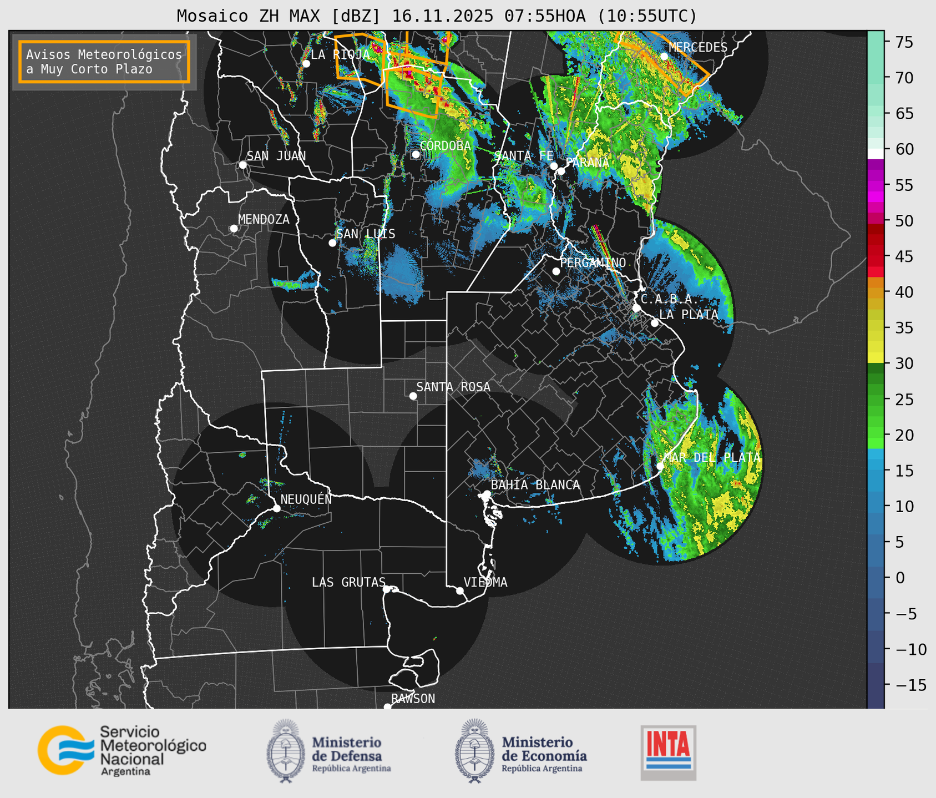This screenshot has height=798, width=936.
Task: Click the LA RIOJA city marker dot
Action: click(x=306, y=64)
